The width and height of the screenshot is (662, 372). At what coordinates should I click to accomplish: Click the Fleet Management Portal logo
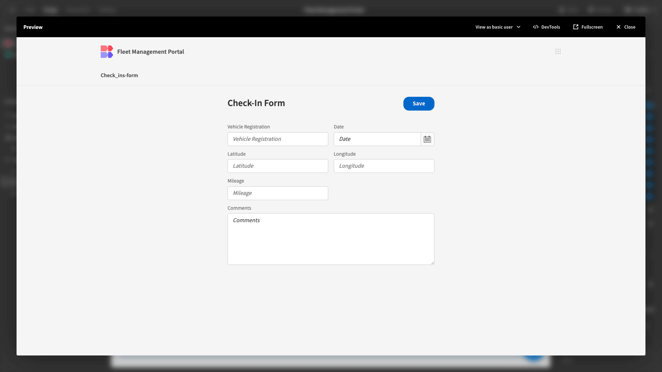107,52
